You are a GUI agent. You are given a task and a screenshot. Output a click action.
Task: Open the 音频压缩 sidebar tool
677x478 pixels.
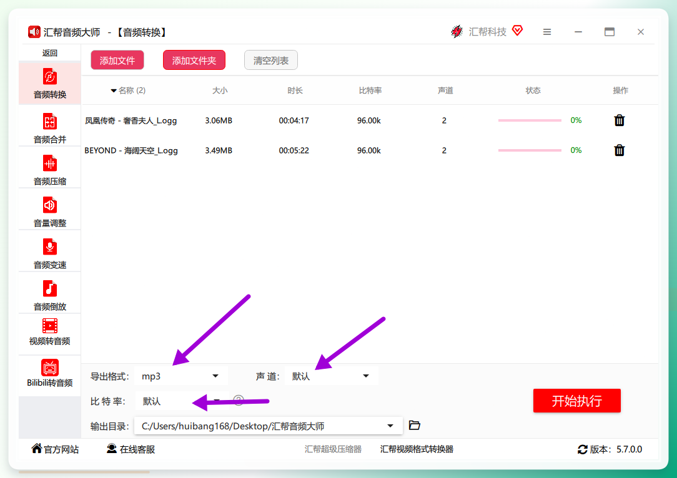click(x=50, y=170)
